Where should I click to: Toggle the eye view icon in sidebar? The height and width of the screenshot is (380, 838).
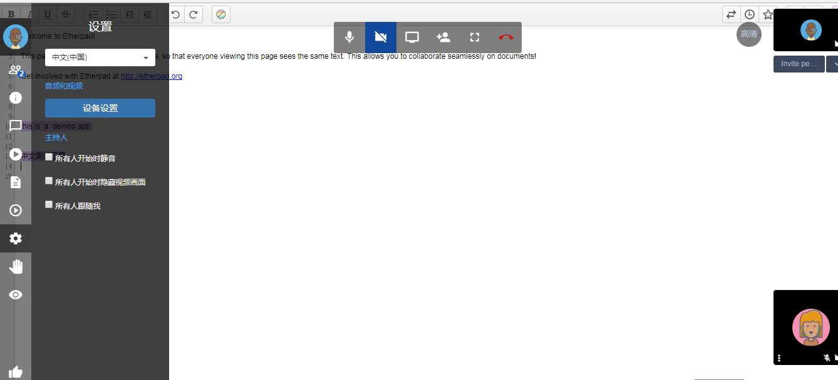tap(16, 294)
